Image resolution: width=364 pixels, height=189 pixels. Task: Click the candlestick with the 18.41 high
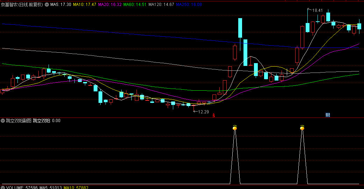click(308, 27)
